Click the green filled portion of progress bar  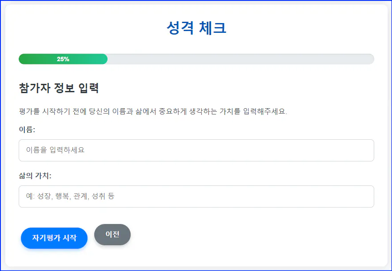pos(62,59)
